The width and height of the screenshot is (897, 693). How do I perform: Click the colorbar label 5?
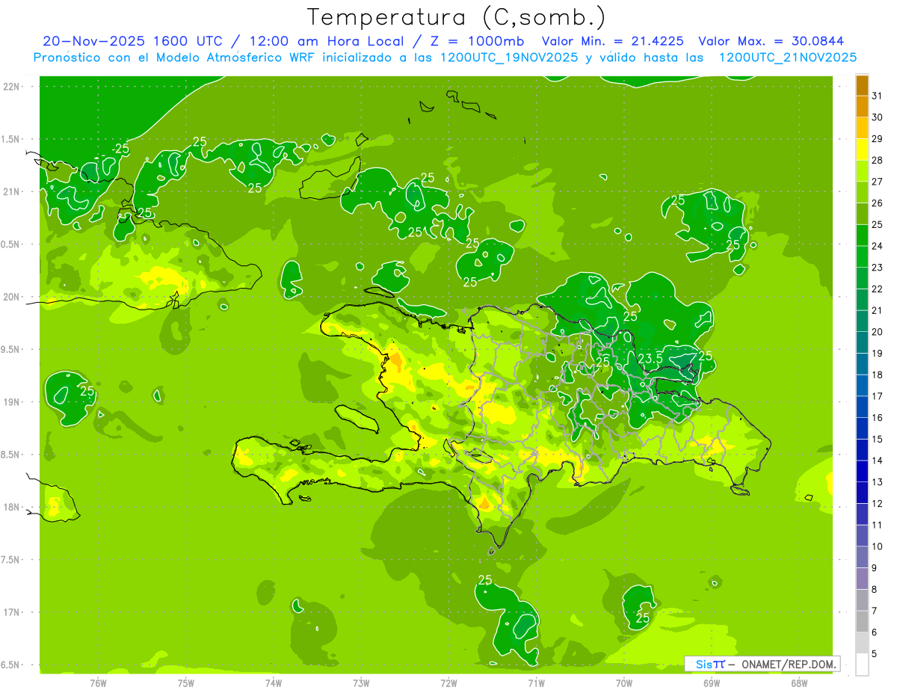tap(875, 654)
